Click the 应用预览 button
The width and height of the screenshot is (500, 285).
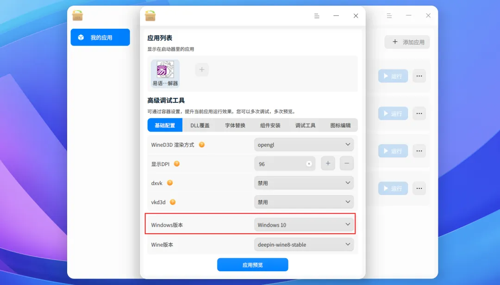pyautogui.click(x=253, y=265)
